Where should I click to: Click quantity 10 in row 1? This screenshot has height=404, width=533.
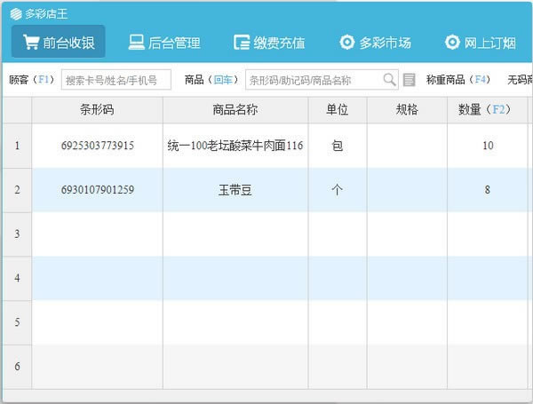tap(488, 146)
